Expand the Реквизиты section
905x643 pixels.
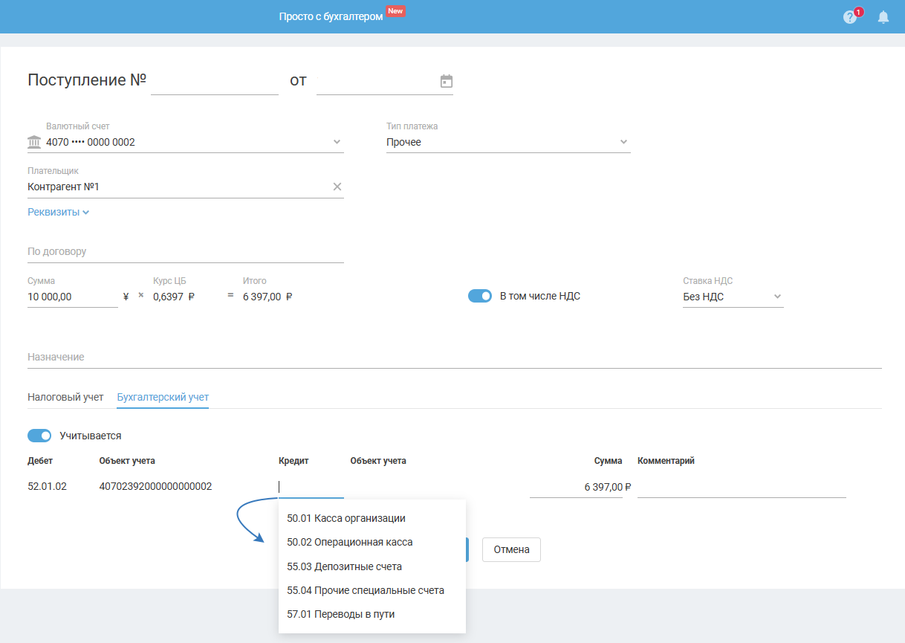(x=58, y=212)
